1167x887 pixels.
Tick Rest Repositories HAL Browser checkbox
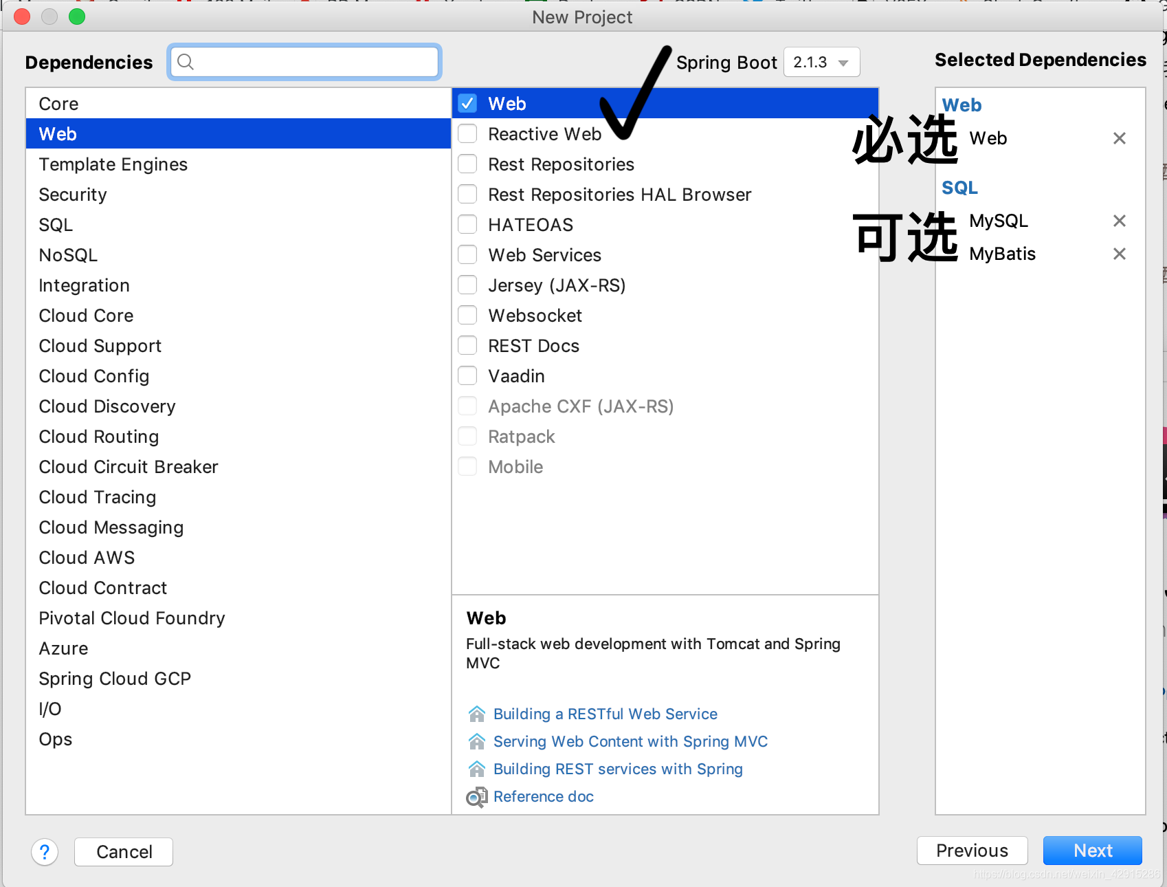(467, 194)
